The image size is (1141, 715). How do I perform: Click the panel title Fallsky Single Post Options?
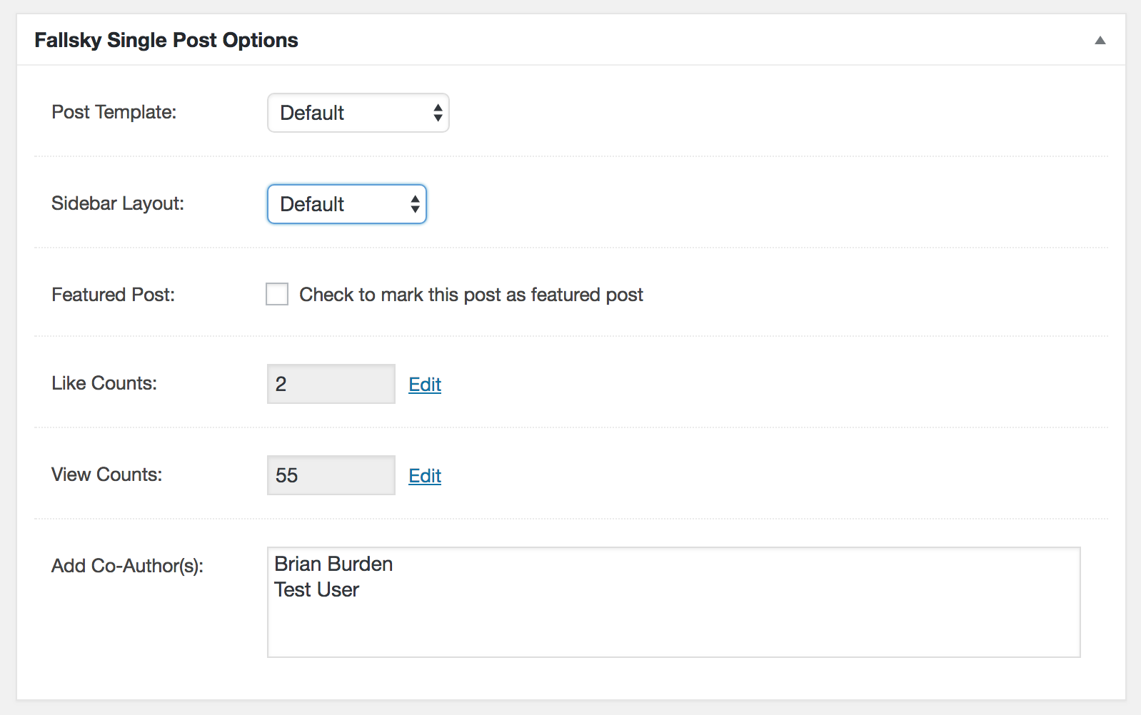[x=166, y=40]
